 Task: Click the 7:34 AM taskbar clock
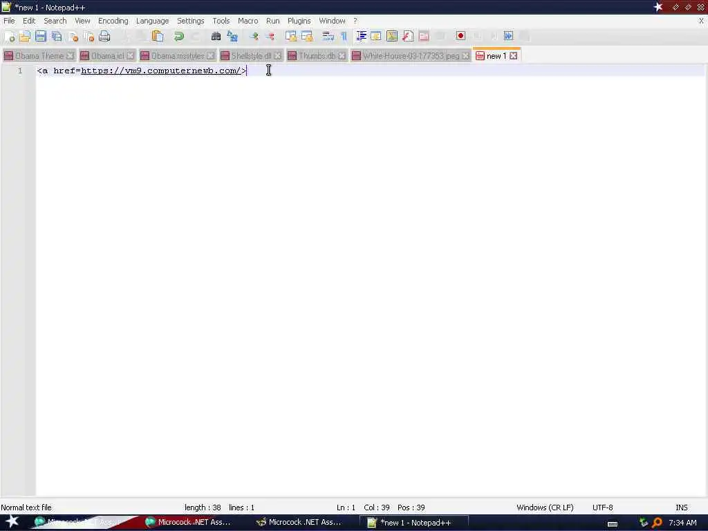[682, 523]
